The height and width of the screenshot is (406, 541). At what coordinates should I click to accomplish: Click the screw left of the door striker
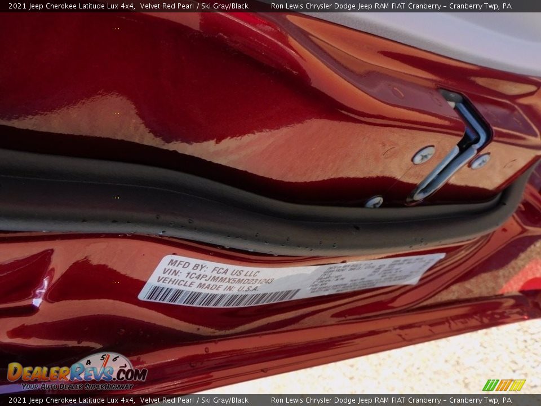click(x=423, y=155)
